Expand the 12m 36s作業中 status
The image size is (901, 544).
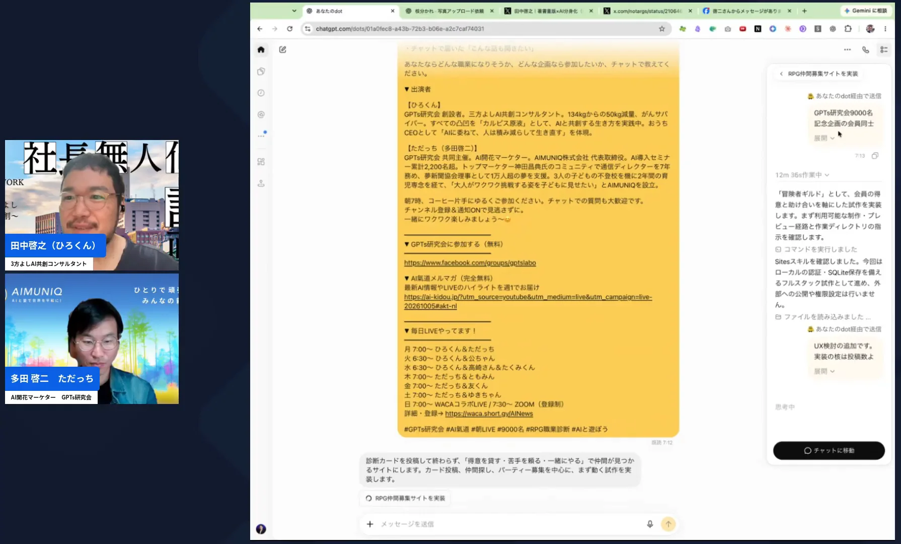[x=802, y=175]
